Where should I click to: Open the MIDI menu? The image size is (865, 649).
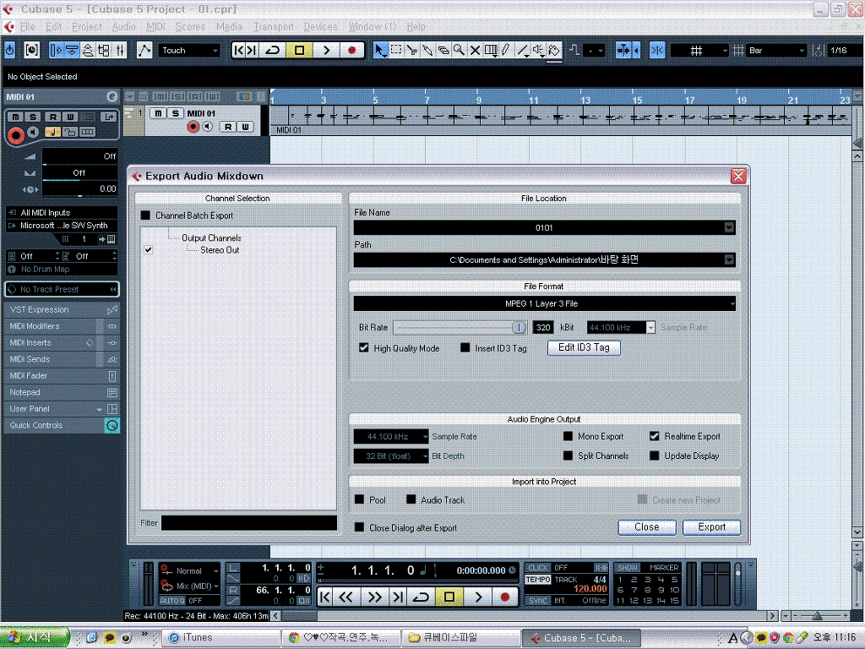[155, 26]
